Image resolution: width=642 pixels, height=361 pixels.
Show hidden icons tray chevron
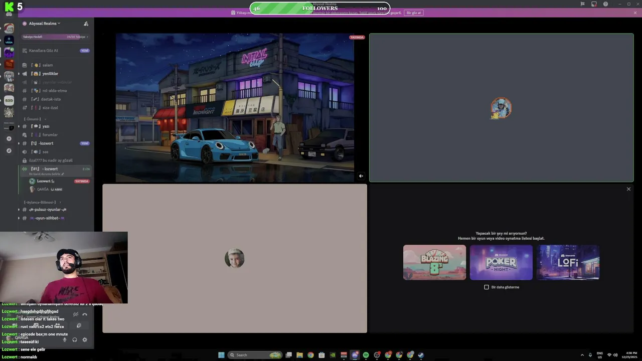coord(582,355)
